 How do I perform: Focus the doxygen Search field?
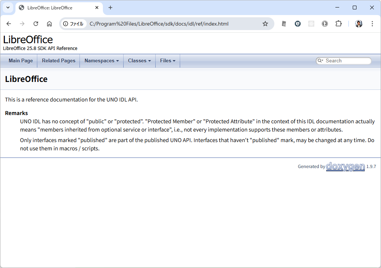coord(347,61)
